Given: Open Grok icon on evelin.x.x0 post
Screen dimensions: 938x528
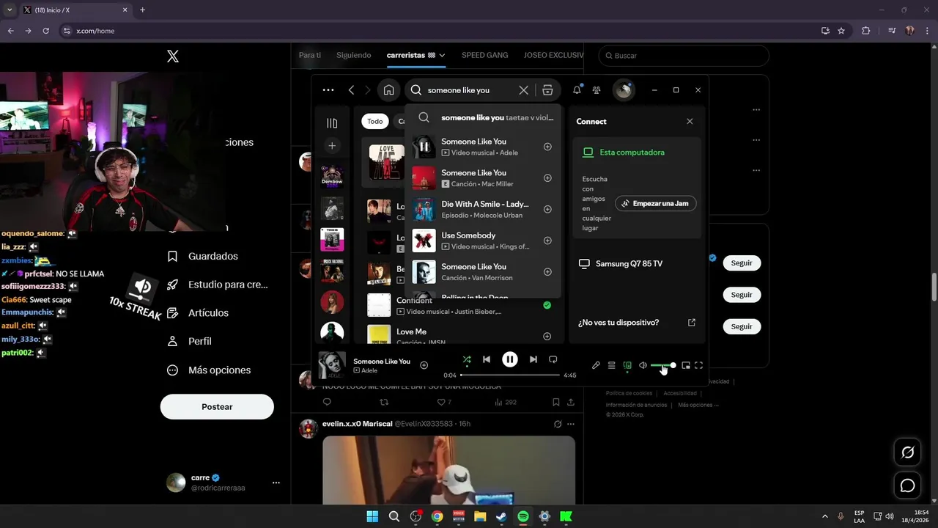Looking at the screenshot, I should 558,424.
